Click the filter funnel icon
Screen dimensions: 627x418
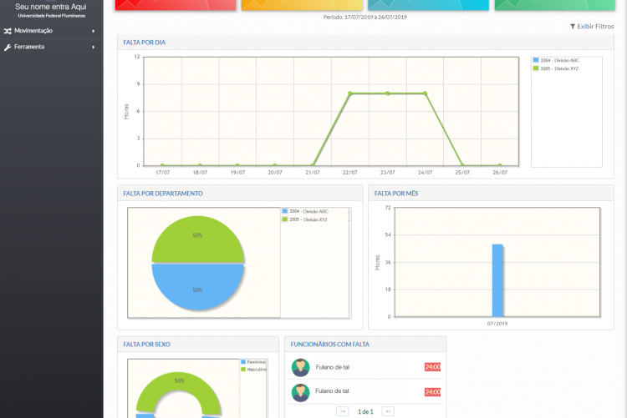tap(573, 27)
